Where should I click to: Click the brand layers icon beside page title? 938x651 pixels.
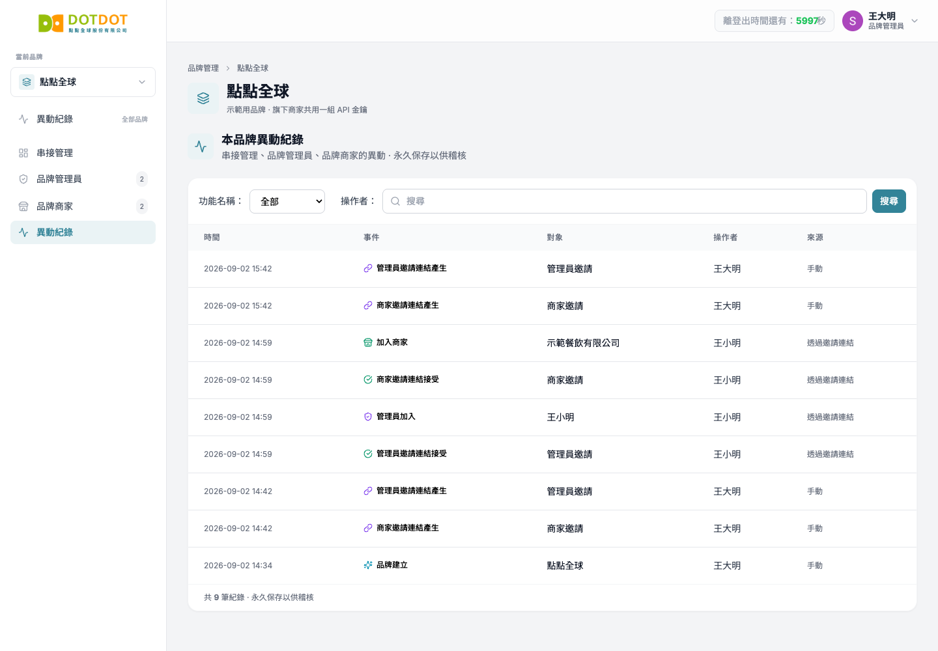click(203, 98)
